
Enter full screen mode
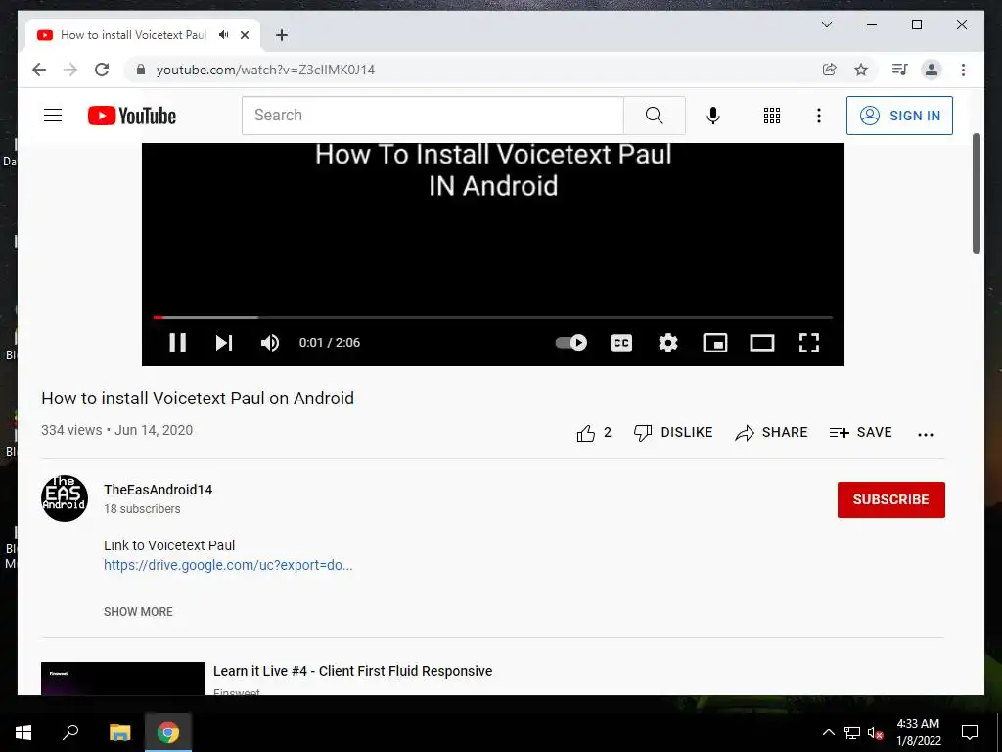pyautogui.click(x=809, y=343)
